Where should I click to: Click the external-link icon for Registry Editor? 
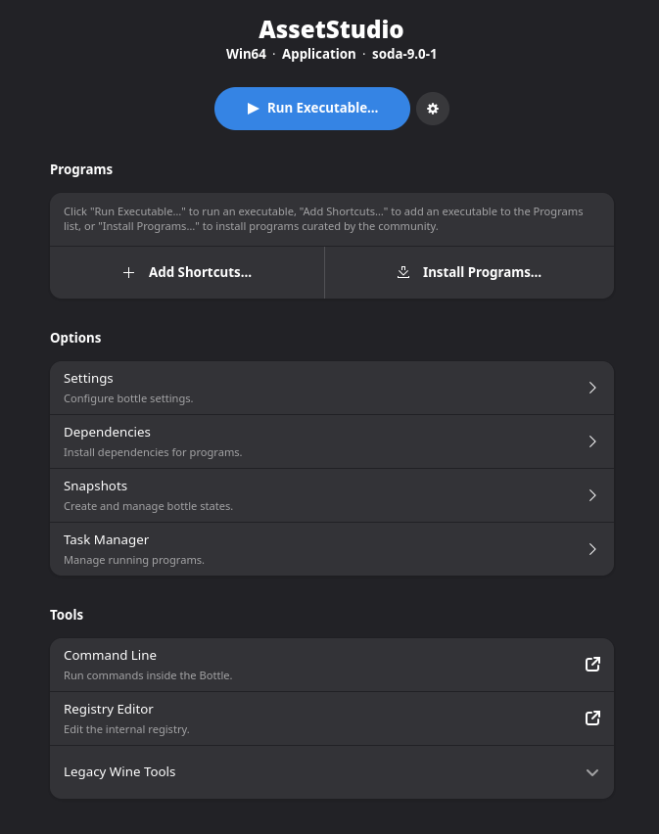point(592,718)
